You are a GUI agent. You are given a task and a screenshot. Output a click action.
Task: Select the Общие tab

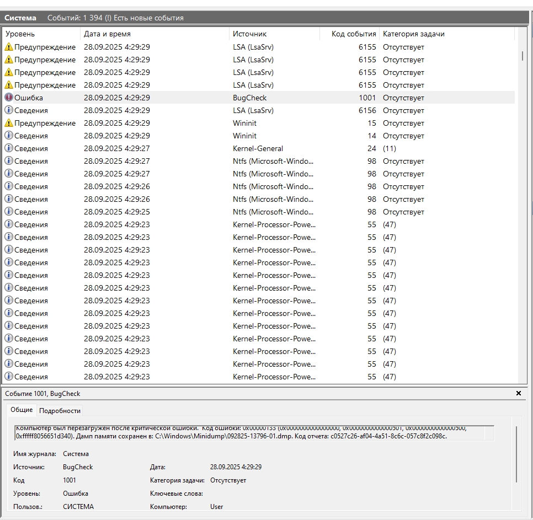[22, 410]
